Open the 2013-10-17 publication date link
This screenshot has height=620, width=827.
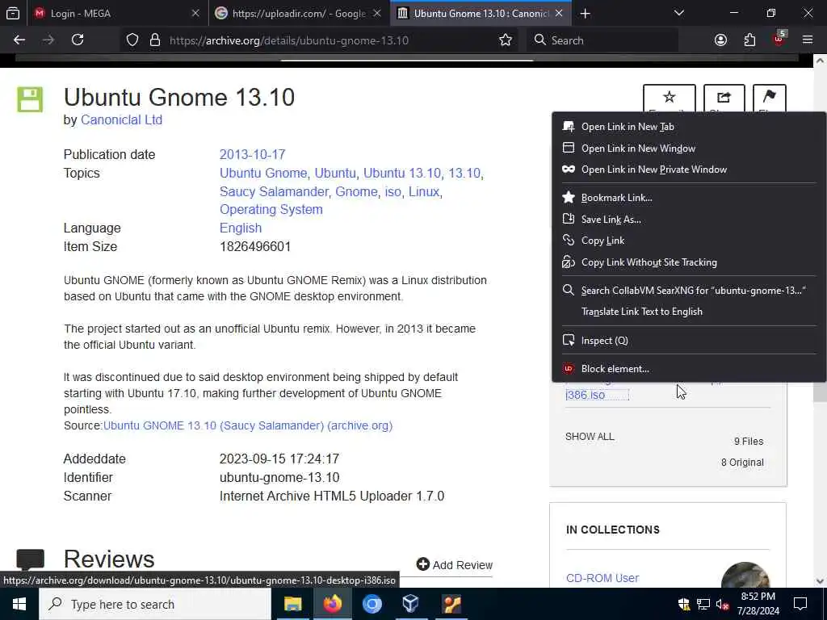pyautogui.click(x=252, y=154)
